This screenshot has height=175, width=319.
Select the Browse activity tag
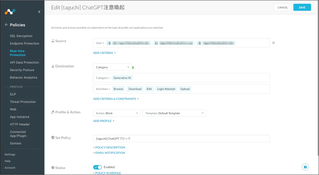click(119, 89)
